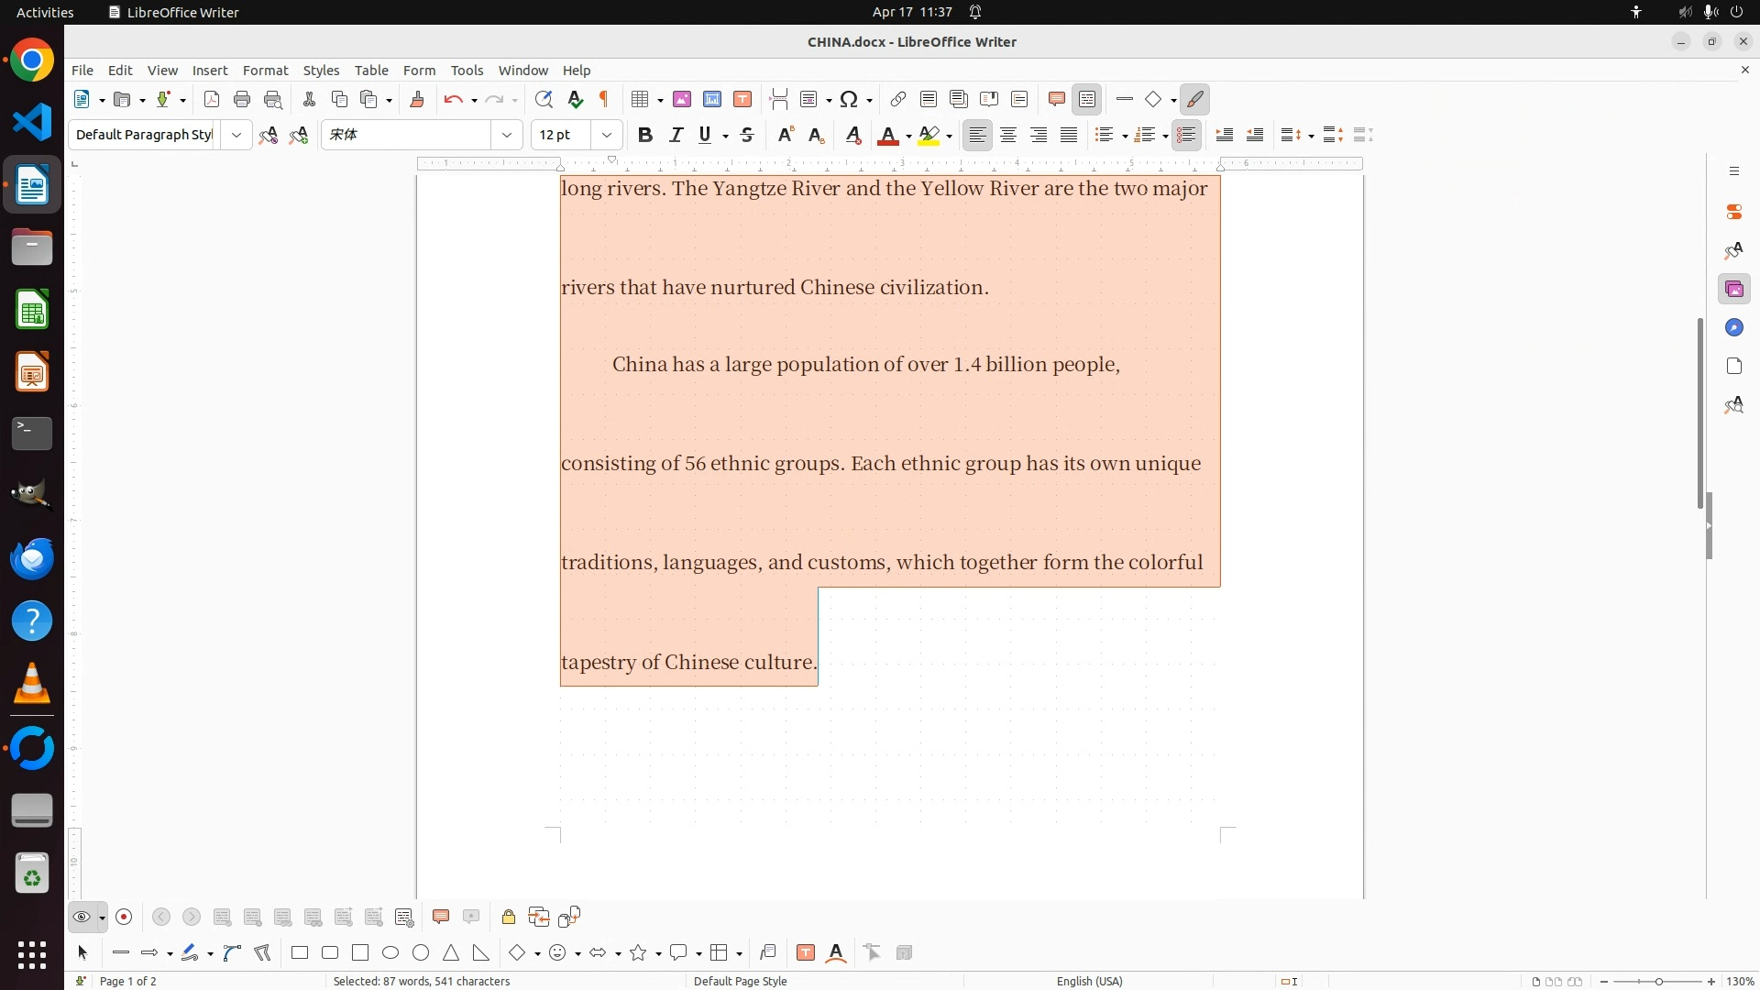Open the font size dropdown
The height and width of the screenshot is (990, 1760).
click(606, 135)
